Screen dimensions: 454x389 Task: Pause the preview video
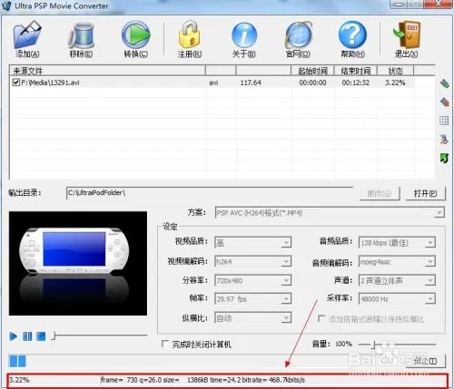[27, 336]
